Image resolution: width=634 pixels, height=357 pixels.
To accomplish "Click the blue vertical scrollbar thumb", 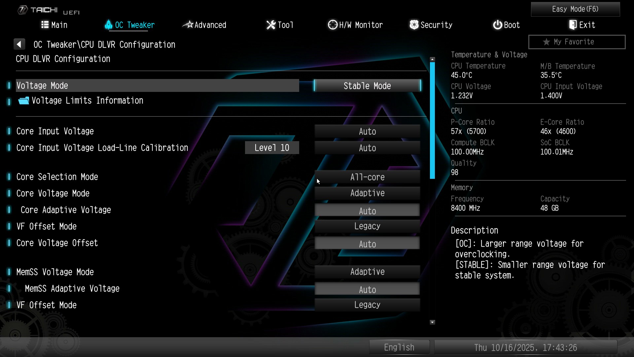I will (432, 121).
